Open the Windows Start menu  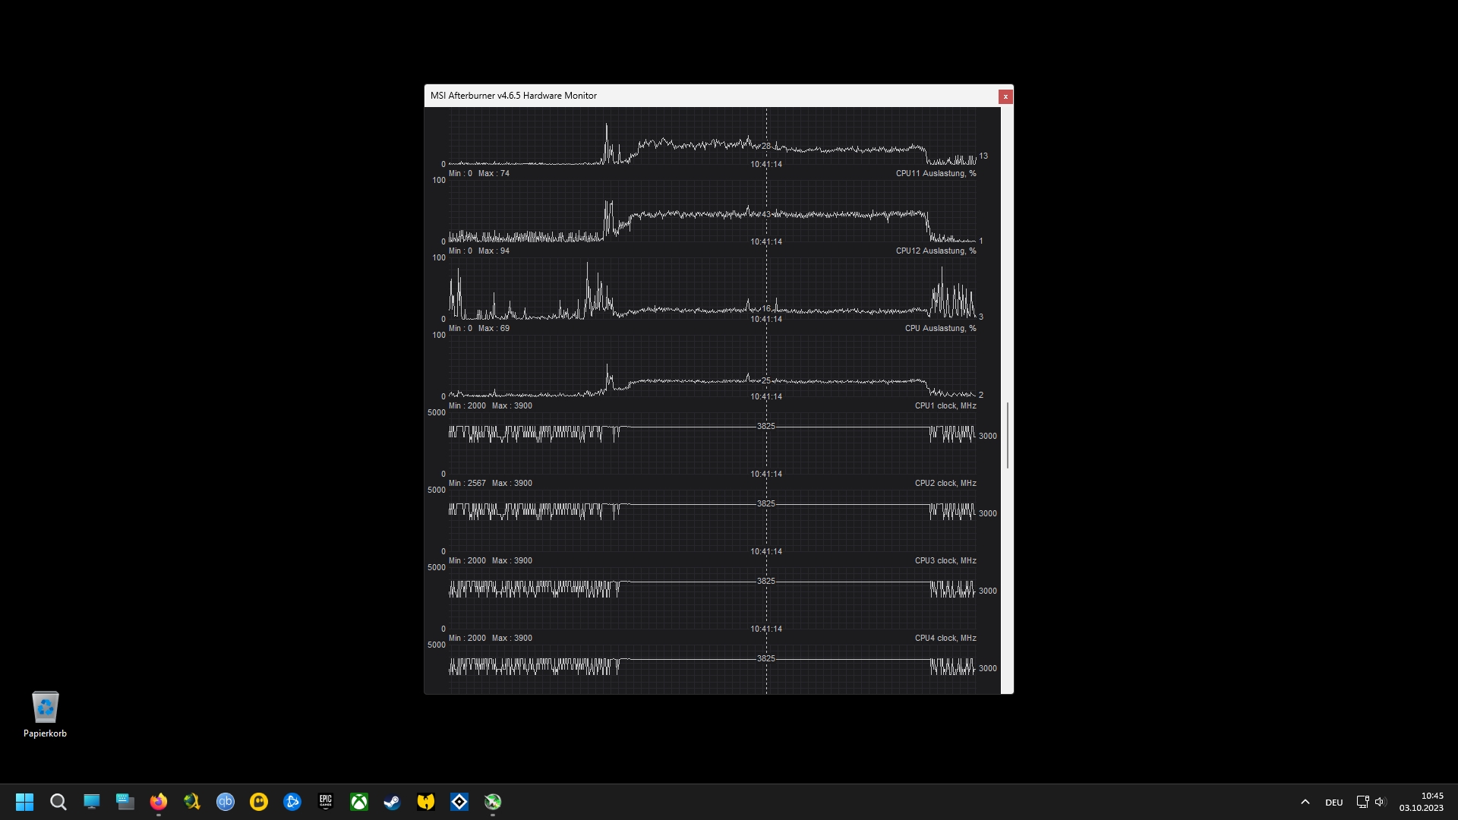pyautogui.click(x=25, y=802)
